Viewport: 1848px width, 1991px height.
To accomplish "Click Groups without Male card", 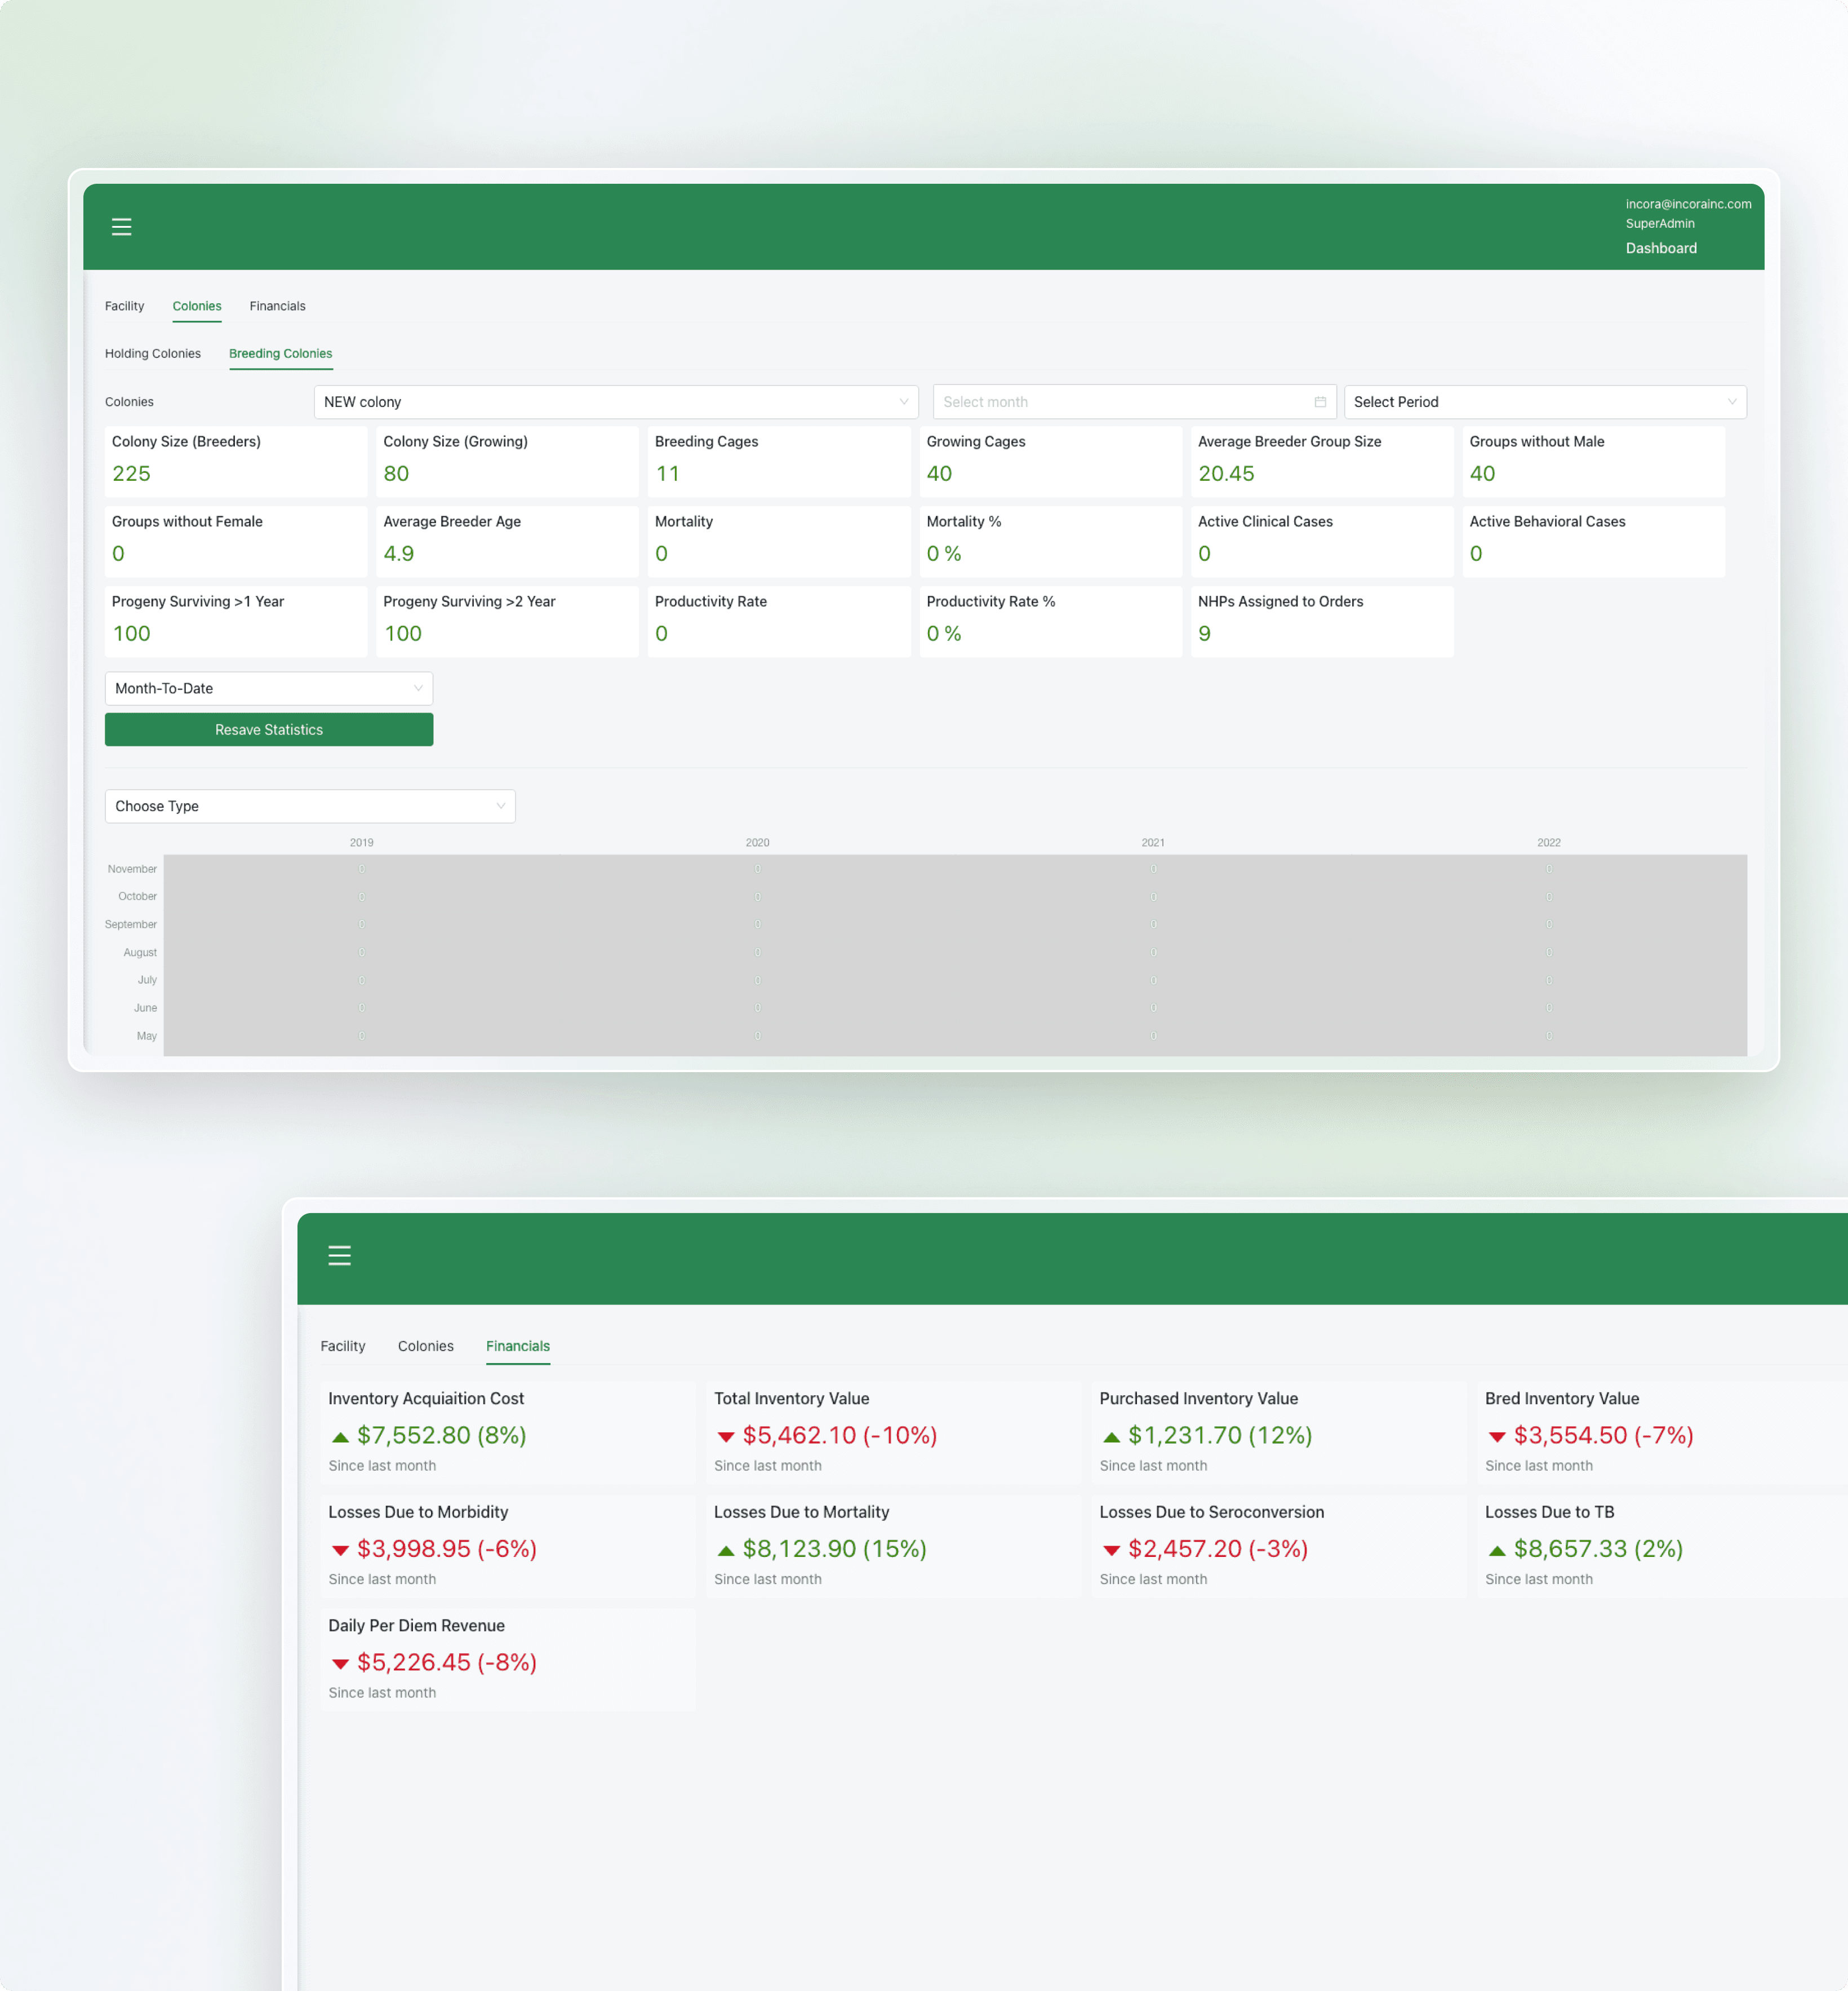I will [1593, 461].
